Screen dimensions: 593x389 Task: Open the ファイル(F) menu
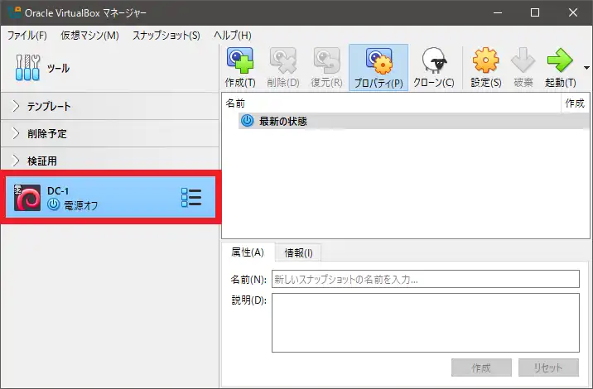(x=27, y=36)
